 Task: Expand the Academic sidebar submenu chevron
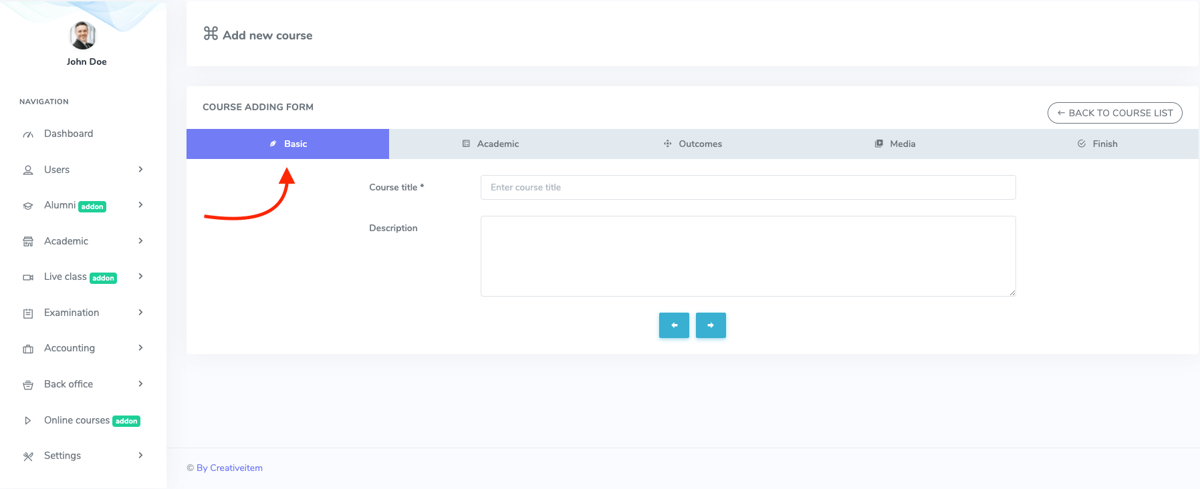140,241
